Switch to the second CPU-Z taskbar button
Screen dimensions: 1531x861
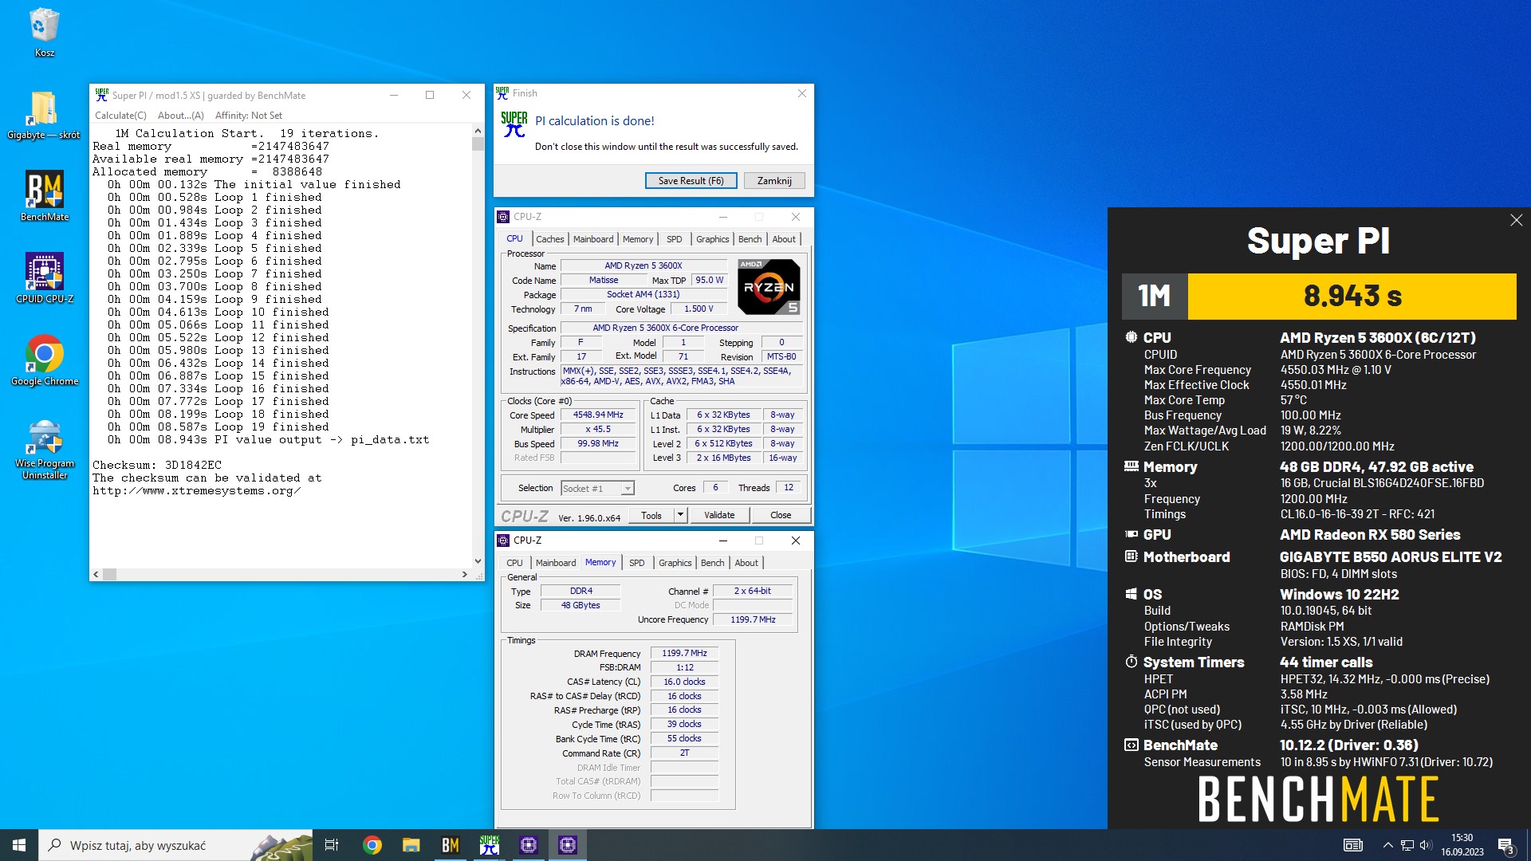click(568, 845)
